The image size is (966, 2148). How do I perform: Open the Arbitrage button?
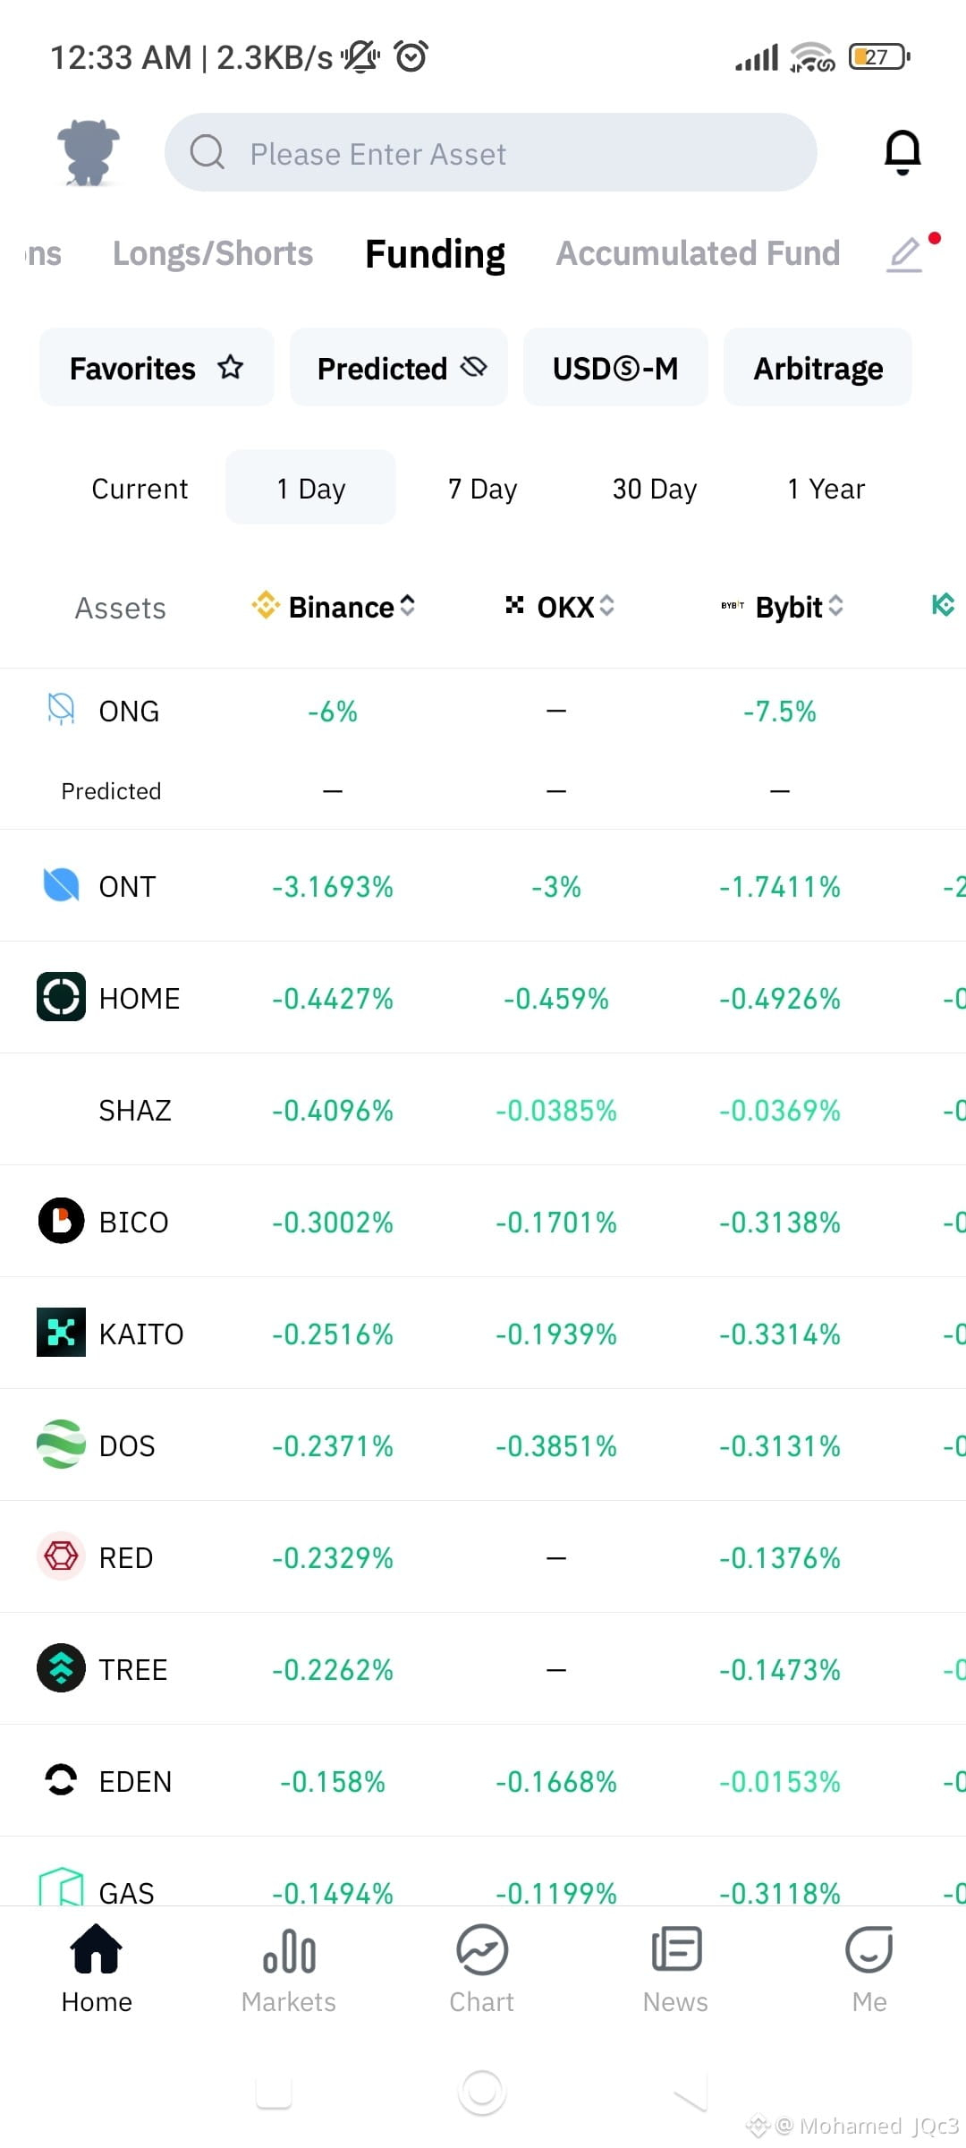[818, 367]
